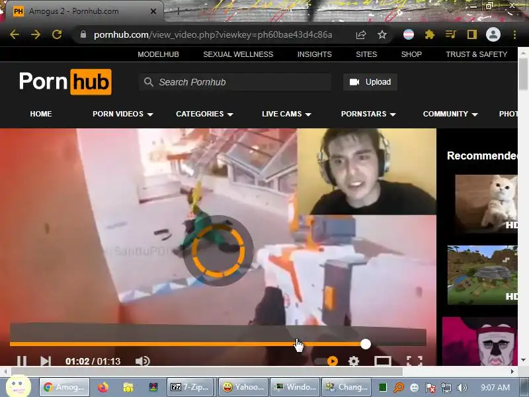This screenshot has height=397, width=529.
Task: Click the 9:07 AM system clock
Action: [495, 388]
